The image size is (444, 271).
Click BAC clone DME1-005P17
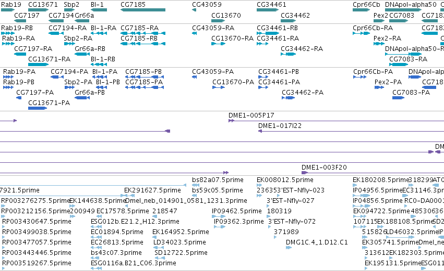251,115
